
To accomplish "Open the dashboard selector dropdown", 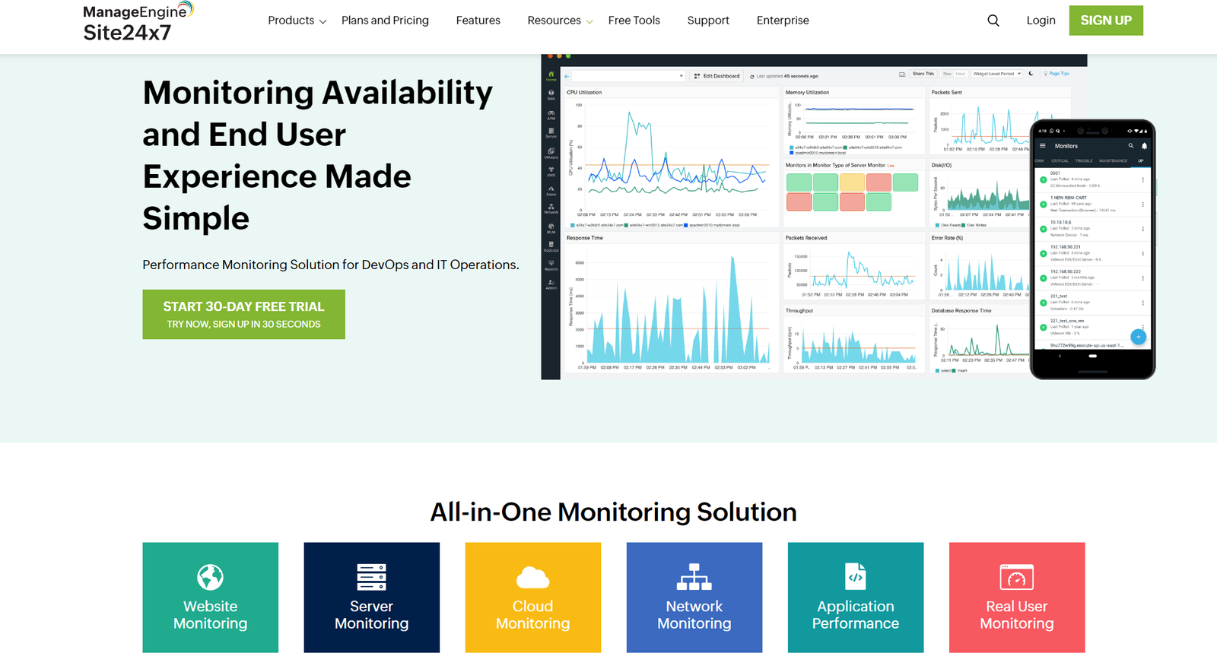I will tap(629, 76).
